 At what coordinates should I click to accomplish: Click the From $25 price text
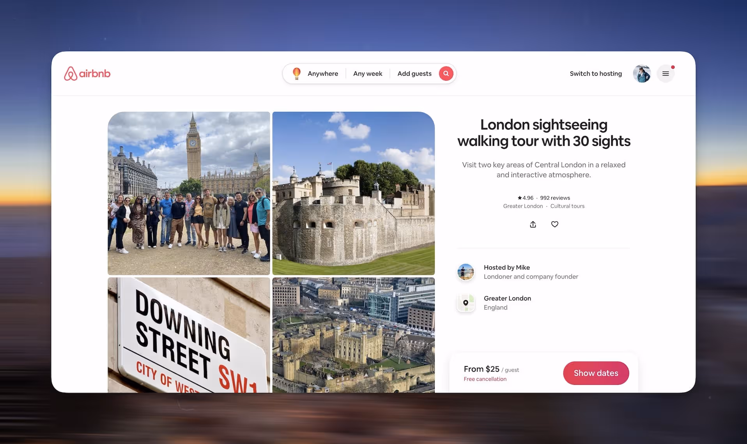[481, 369]
